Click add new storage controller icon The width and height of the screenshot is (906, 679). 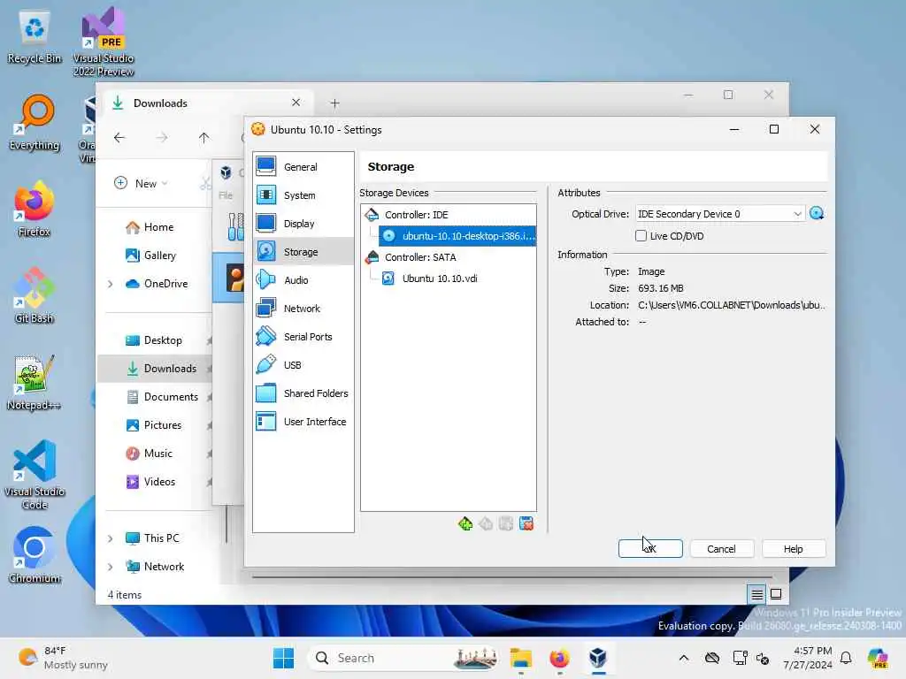(x=465, y=523)
